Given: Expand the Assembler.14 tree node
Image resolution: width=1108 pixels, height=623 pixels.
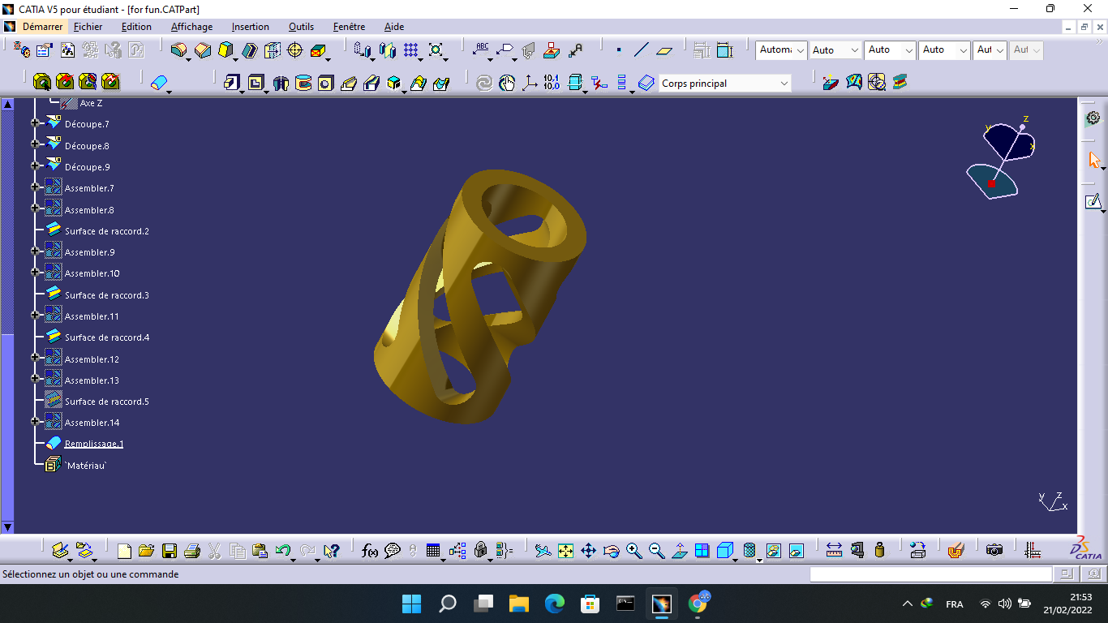Looking at the screenshot, I should [x=35, y=422].
